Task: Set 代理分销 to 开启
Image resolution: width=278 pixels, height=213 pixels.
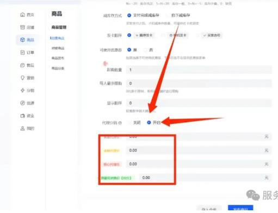Action: coord(149,123)
